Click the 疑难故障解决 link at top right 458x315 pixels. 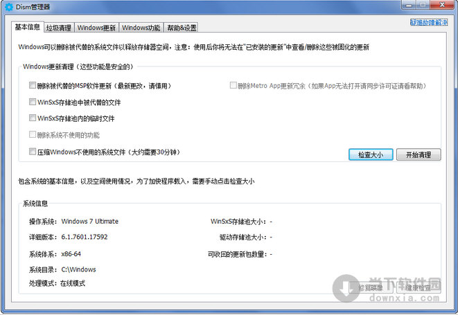pos(430,24)
